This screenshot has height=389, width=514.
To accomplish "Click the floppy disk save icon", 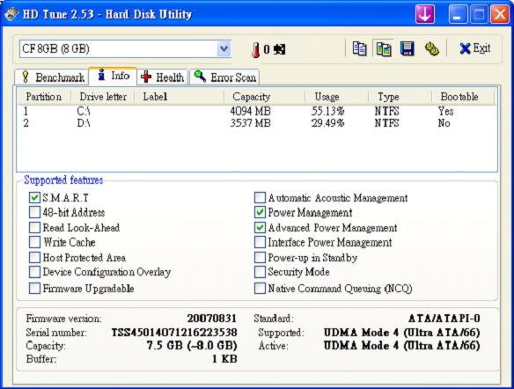I will [x=408, y=48].
